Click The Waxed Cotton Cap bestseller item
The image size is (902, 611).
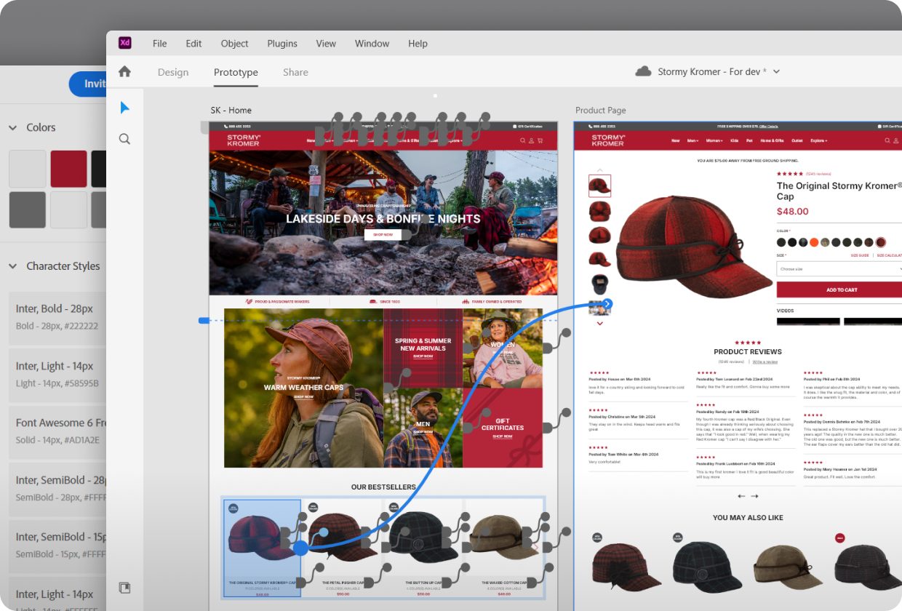click(504, 548)
